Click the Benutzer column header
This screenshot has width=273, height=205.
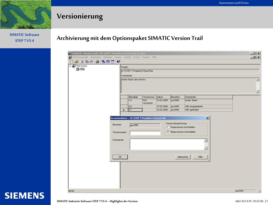(x=177, y=97)
